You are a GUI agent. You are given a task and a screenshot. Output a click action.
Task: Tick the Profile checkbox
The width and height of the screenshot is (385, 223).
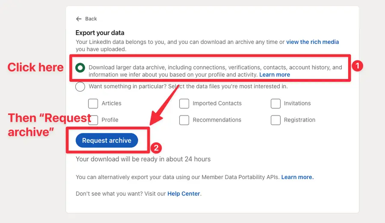(94, 120)
